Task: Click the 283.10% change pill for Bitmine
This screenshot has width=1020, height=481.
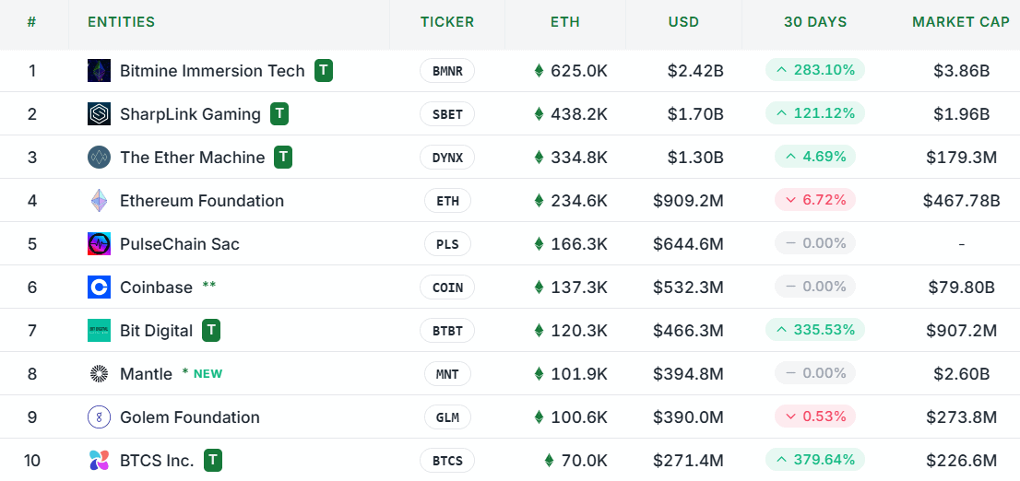Action: (x=814, y=70)
